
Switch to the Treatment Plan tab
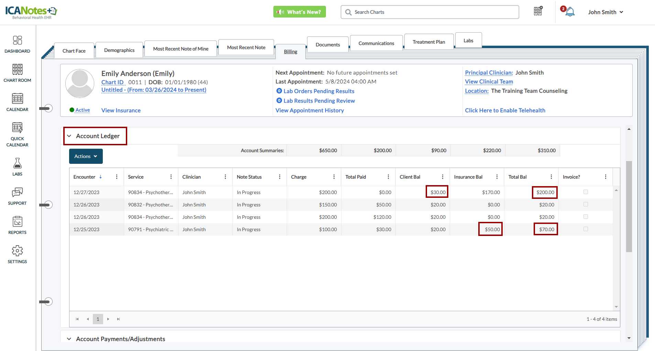tap(428, 42)
